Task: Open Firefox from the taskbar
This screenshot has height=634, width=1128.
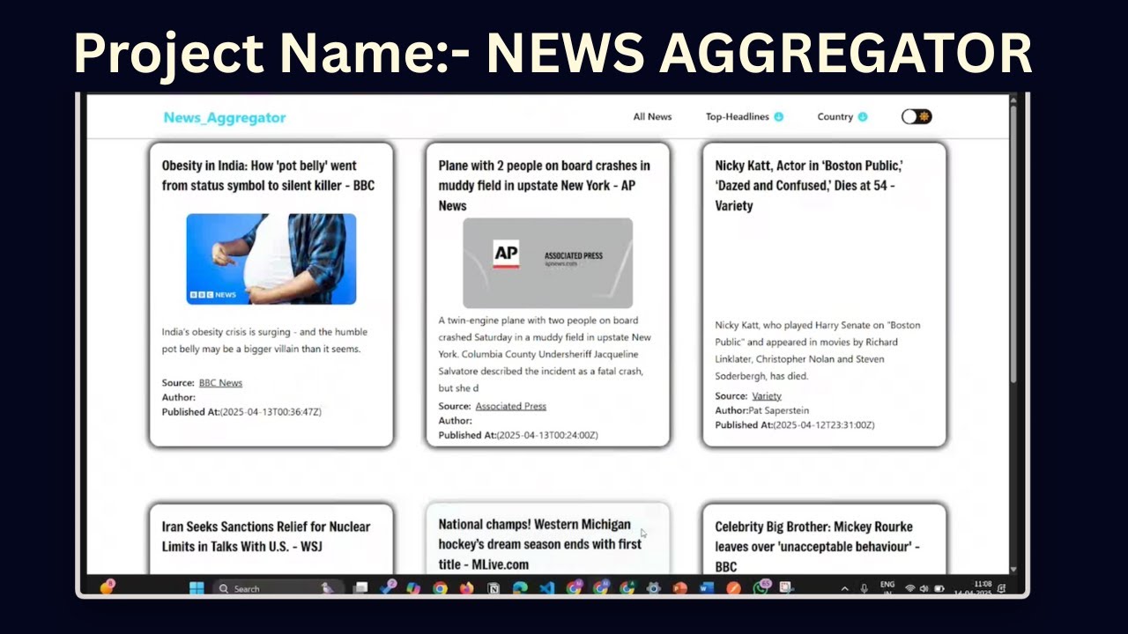Action: (x=466, y=587)
